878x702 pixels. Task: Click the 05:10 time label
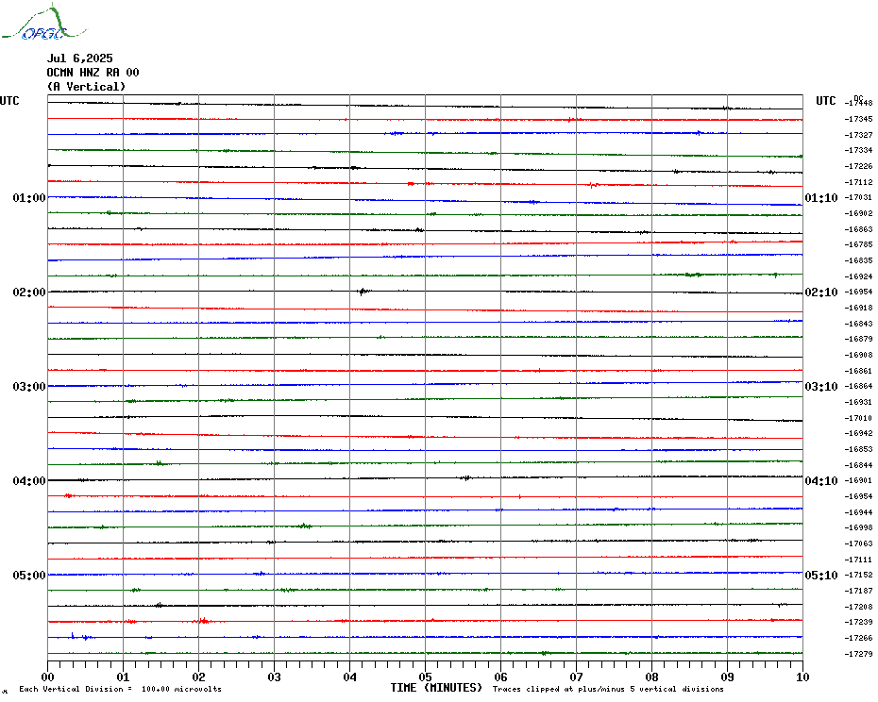tap(821, 576)
